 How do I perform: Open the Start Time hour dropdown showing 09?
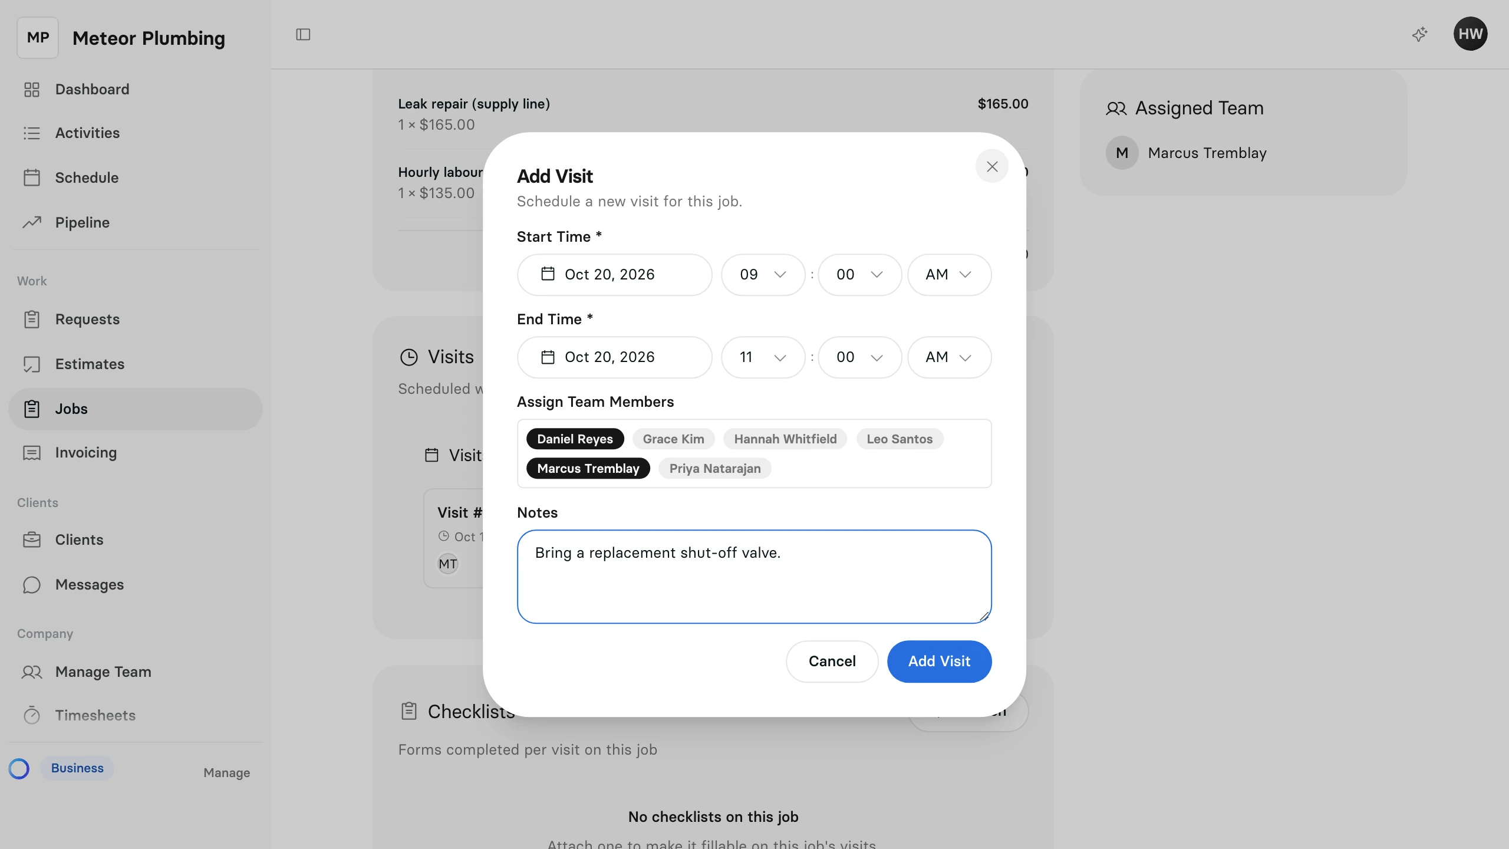tap(763, 275)
